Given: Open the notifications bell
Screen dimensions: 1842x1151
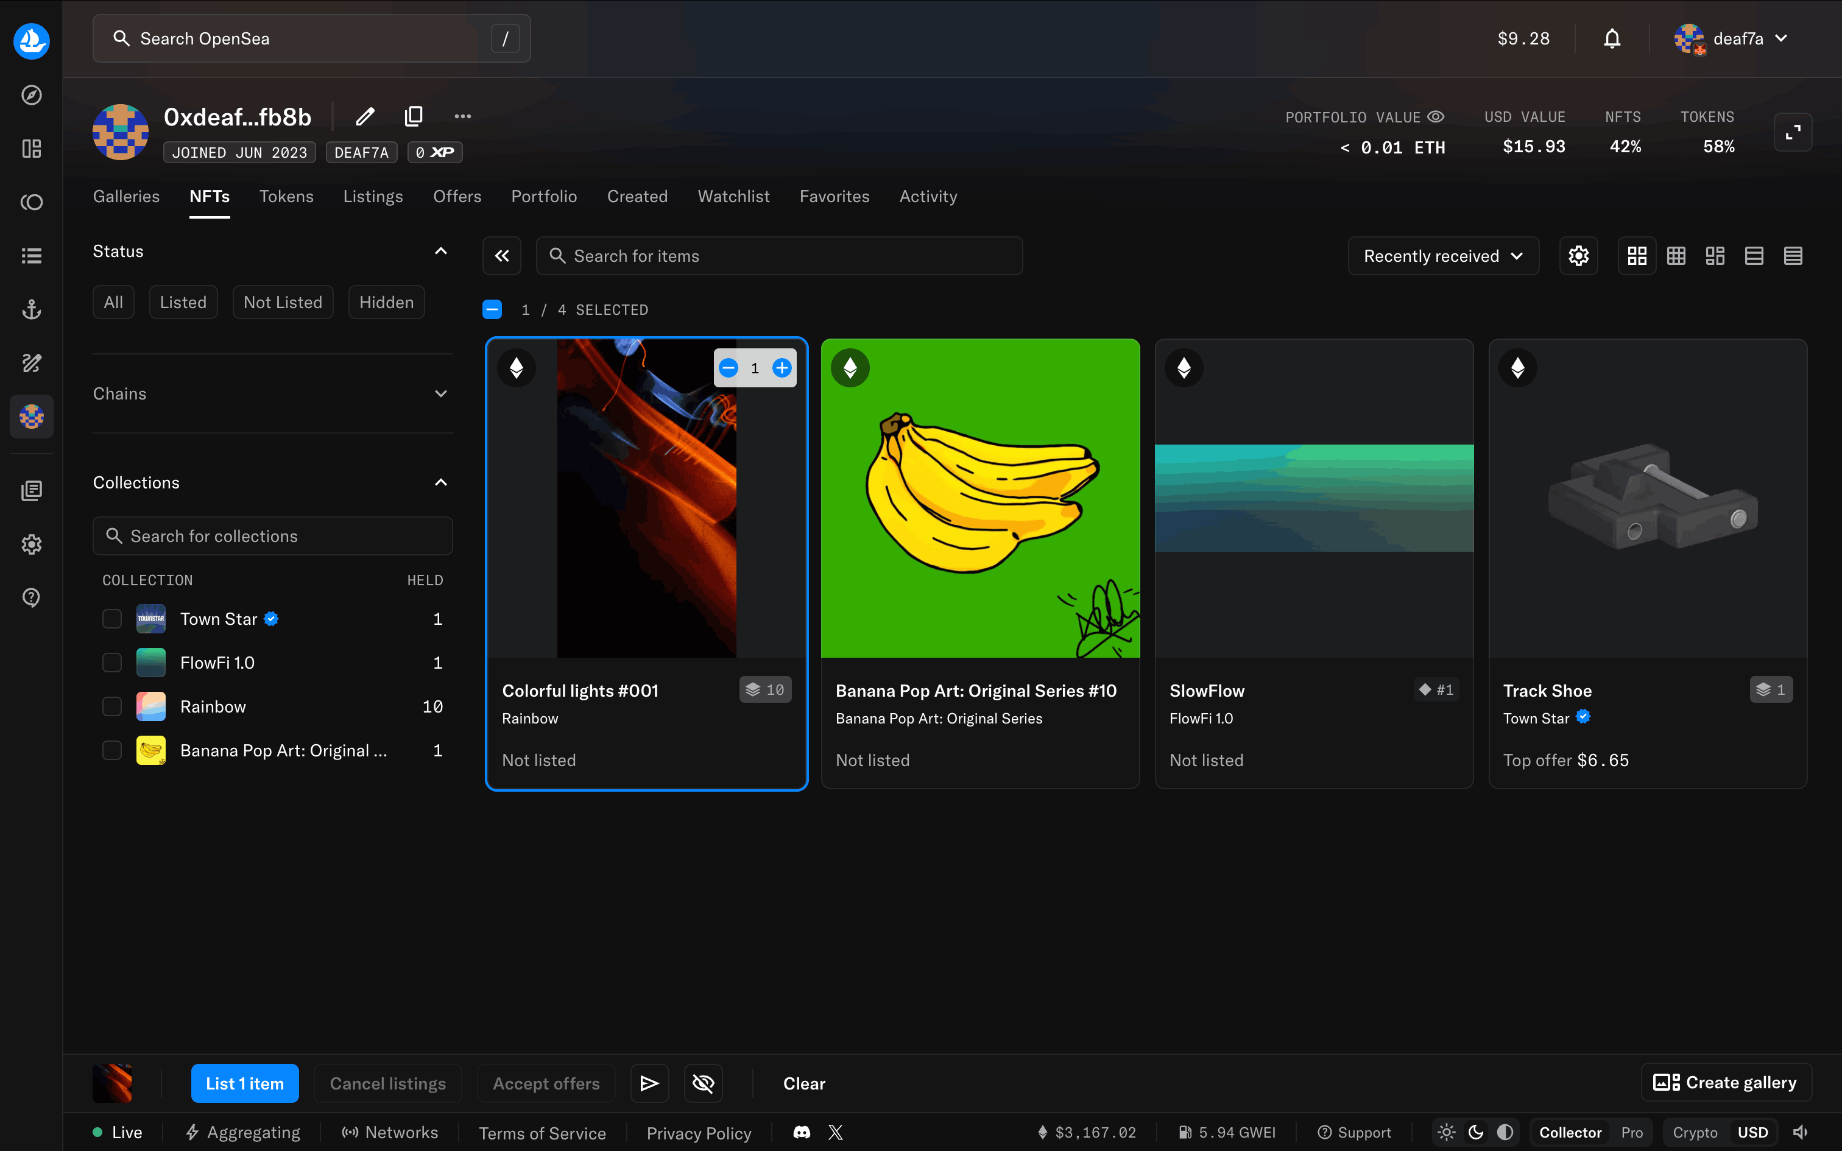Looking at the screenshot, I should 1611,39.
